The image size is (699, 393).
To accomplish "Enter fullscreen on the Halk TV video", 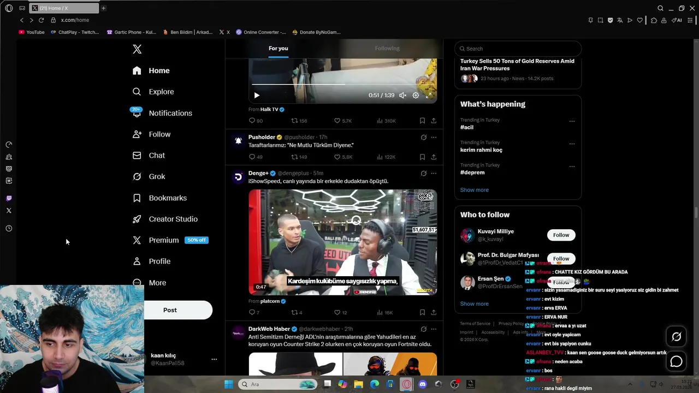I will tap(429, 96).
